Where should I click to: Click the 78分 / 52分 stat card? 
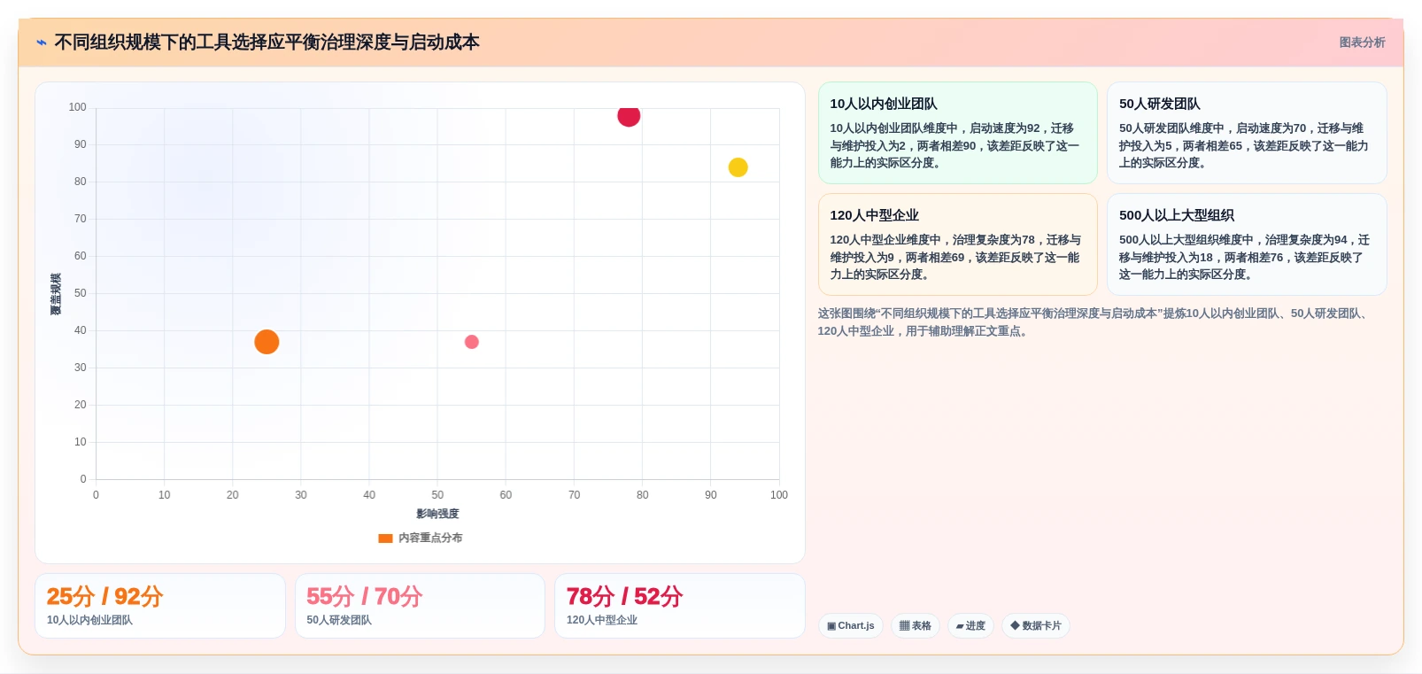click(x=680, y=606)
